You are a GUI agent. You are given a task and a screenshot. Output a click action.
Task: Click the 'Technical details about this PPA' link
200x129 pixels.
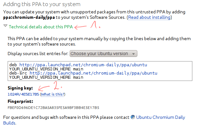(41, 27)
